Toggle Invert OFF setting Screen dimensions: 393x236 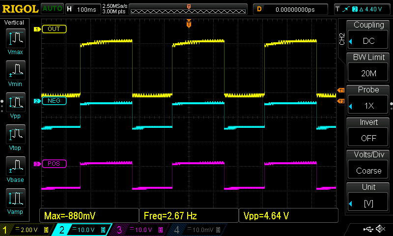point(368,132)
